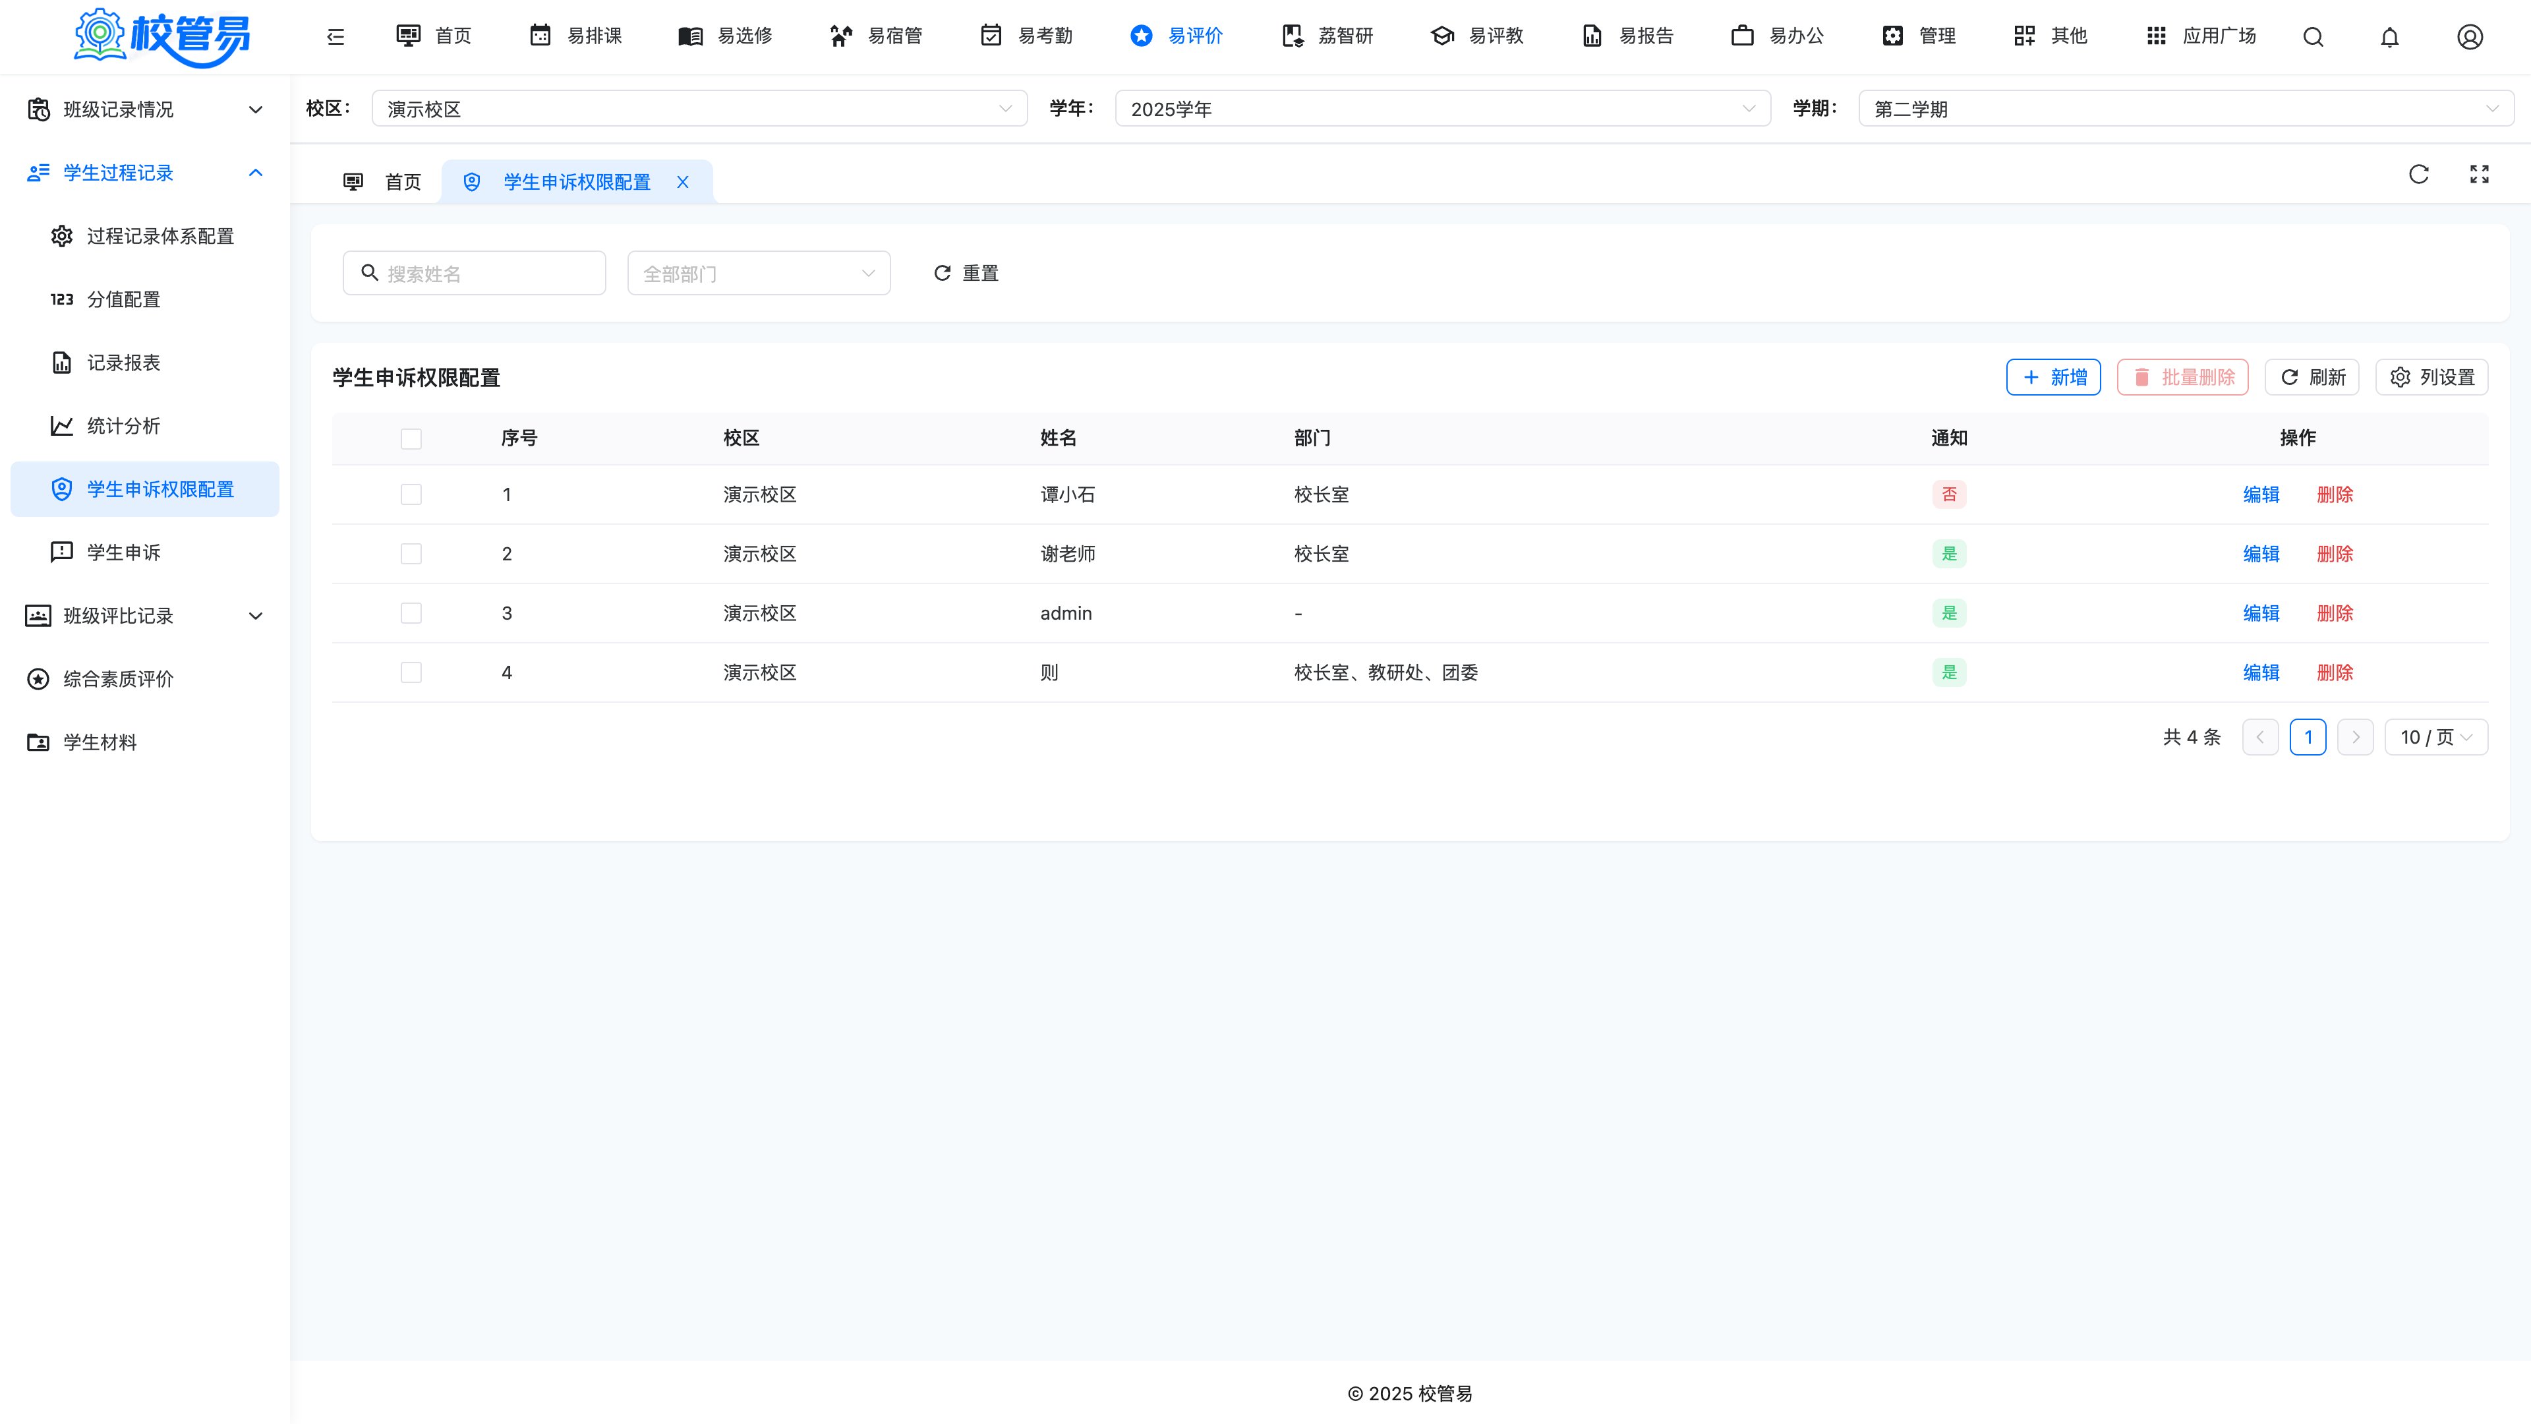2531x1424 pixels.
Task: Click the 重置 button
Action: [966, 273]
